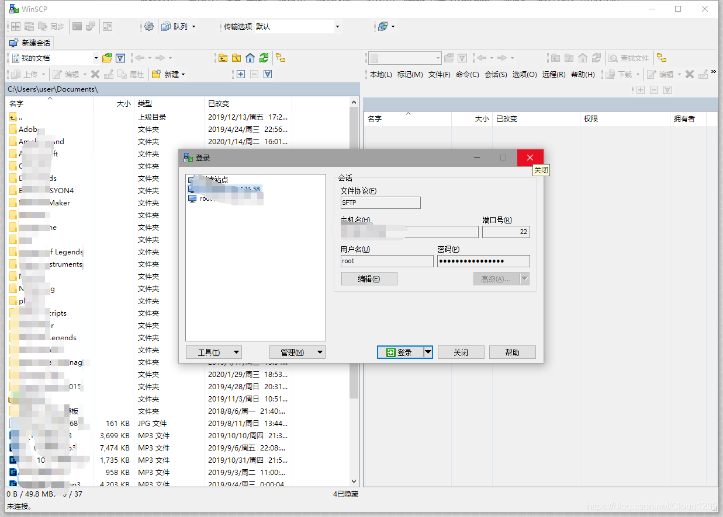The height and width of the screenshot is (517, 723).
Task: Open the preferences gear icon
Action: click(149, 26)
